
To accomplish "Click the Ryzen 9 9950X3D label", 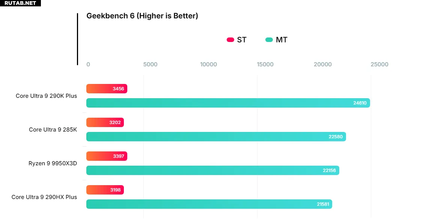I will [x=53, y=163].
